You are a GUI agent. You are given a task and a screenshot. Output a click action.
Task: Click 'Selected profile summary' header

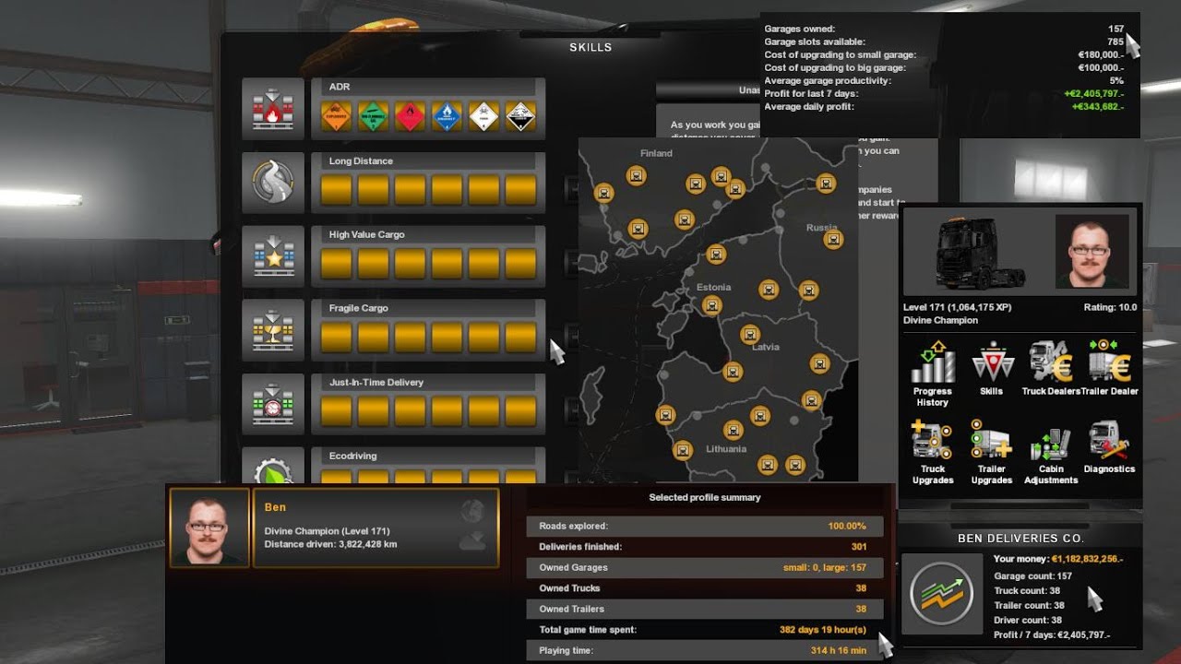705,497
